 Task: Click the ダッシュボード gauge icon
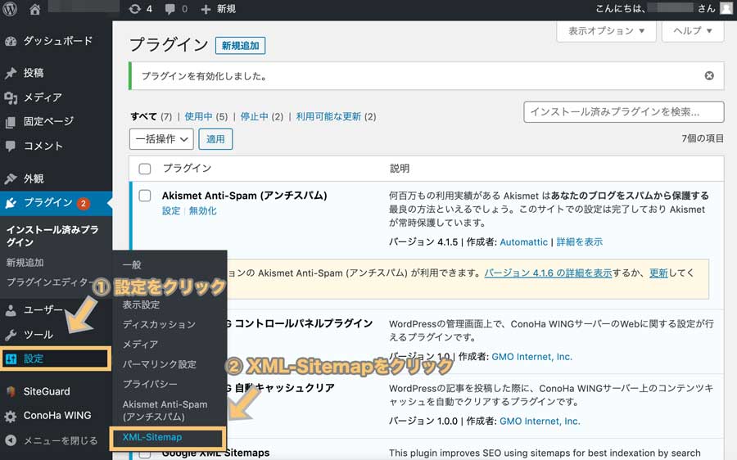click(11, 42)
